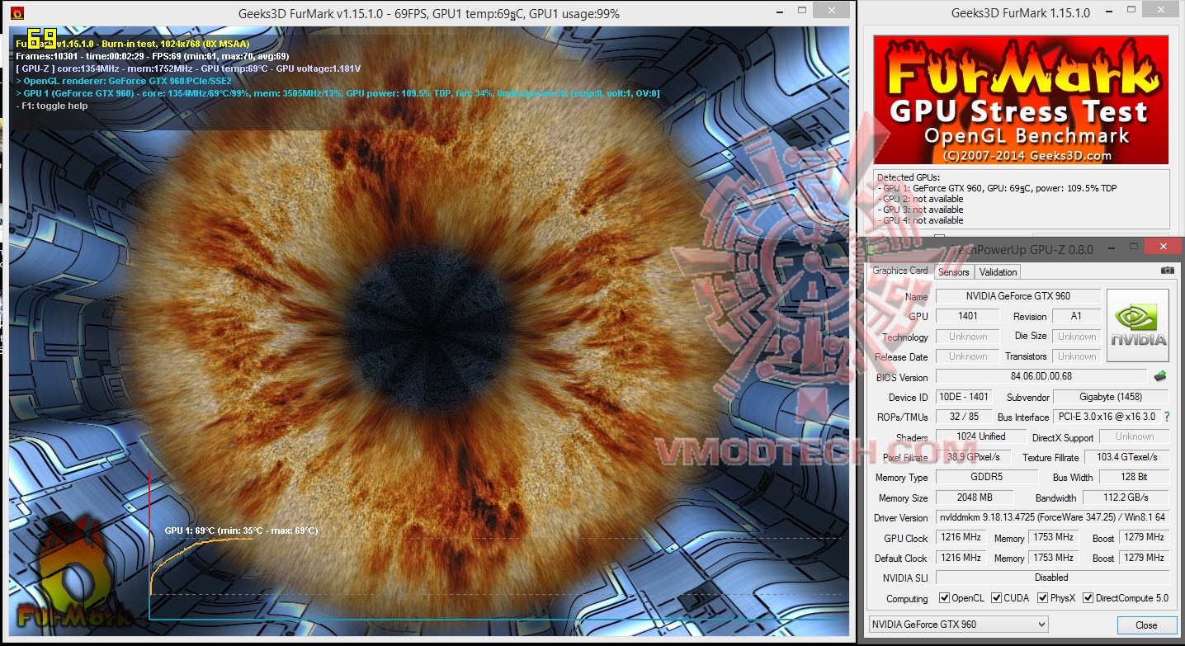Click the FurMark flame icon in the render window title bar
Image resolution: width=1185 pixels, height=646 pixels.
tap(17, 13)
